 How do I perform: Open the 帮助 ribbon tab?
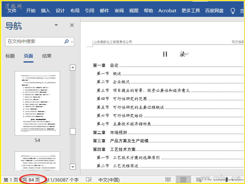click(x=149, y=11)
